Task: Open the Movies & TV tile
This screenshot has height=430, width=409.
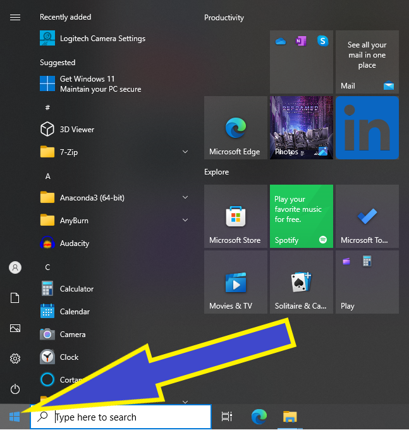Action: click(236, 282)
